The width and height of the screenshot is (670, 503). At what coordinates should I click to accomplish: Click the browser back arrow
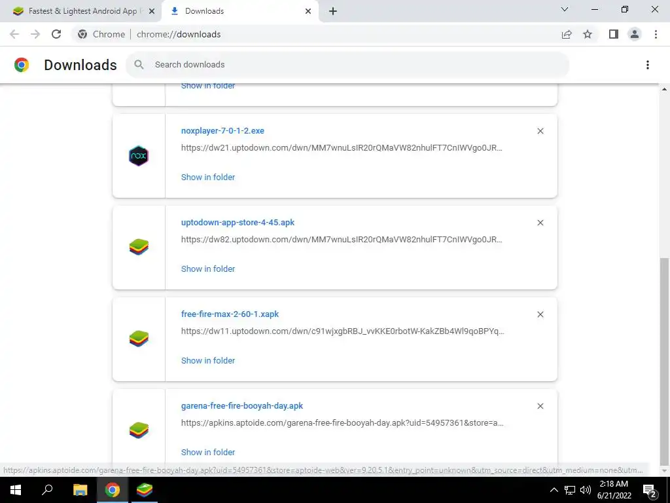pyautogui.click(x=14, y=34)
